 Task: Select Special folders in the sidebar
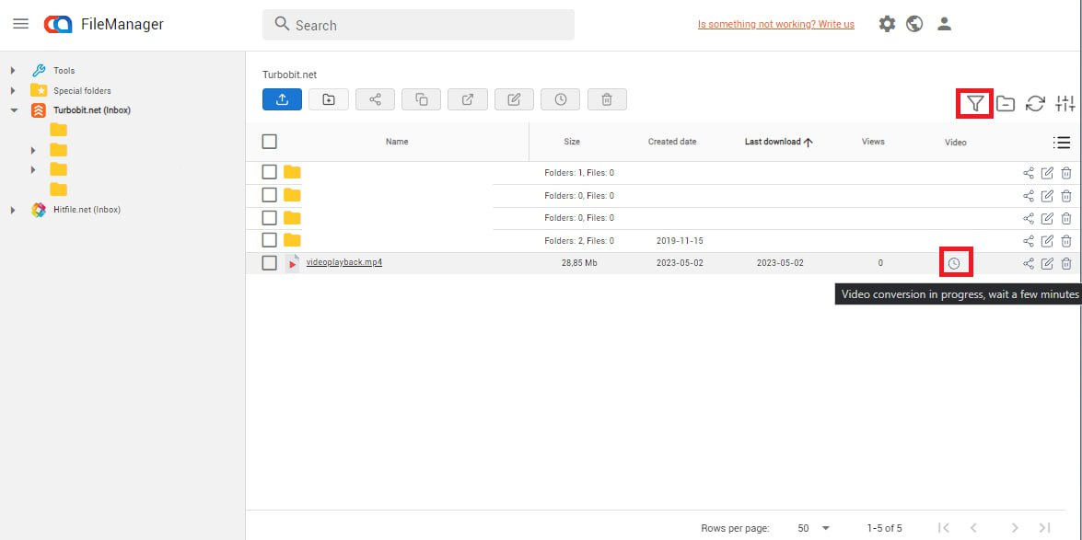tap(82, 91)
